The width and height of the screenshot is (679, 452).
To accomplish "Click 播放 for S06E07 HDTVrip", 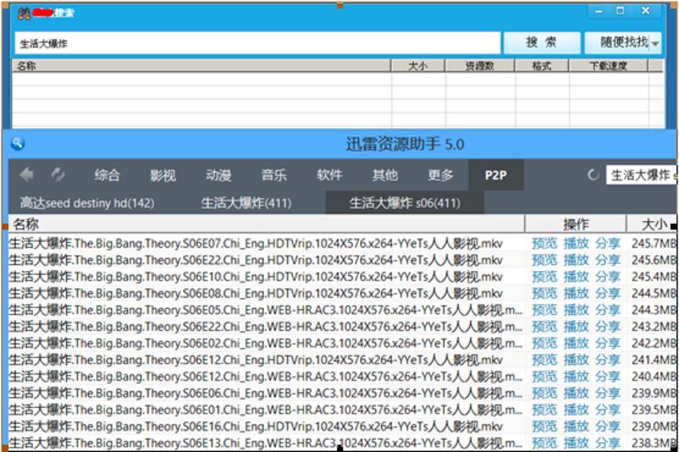I will pyautogui.click(x=576, y=244).
